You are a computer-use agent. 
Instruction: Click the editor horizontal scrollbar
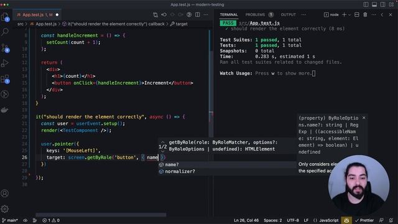point(101,215)
